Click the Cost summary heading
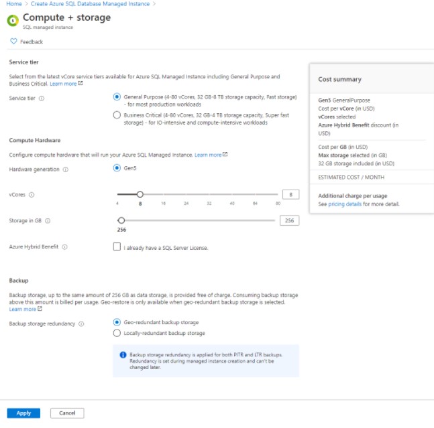Image resolution: width=434 pixels, height=428 pixels. pyautogui.click(x=339, y=79)
